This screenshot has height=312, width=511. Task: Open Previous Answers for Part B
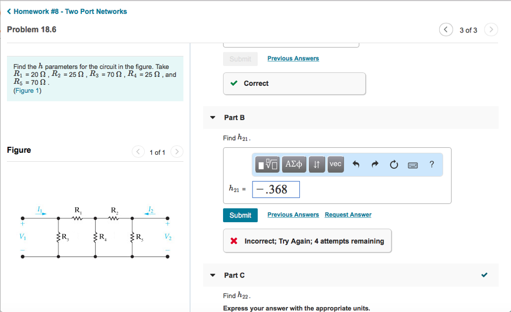[x=293, y=215]
